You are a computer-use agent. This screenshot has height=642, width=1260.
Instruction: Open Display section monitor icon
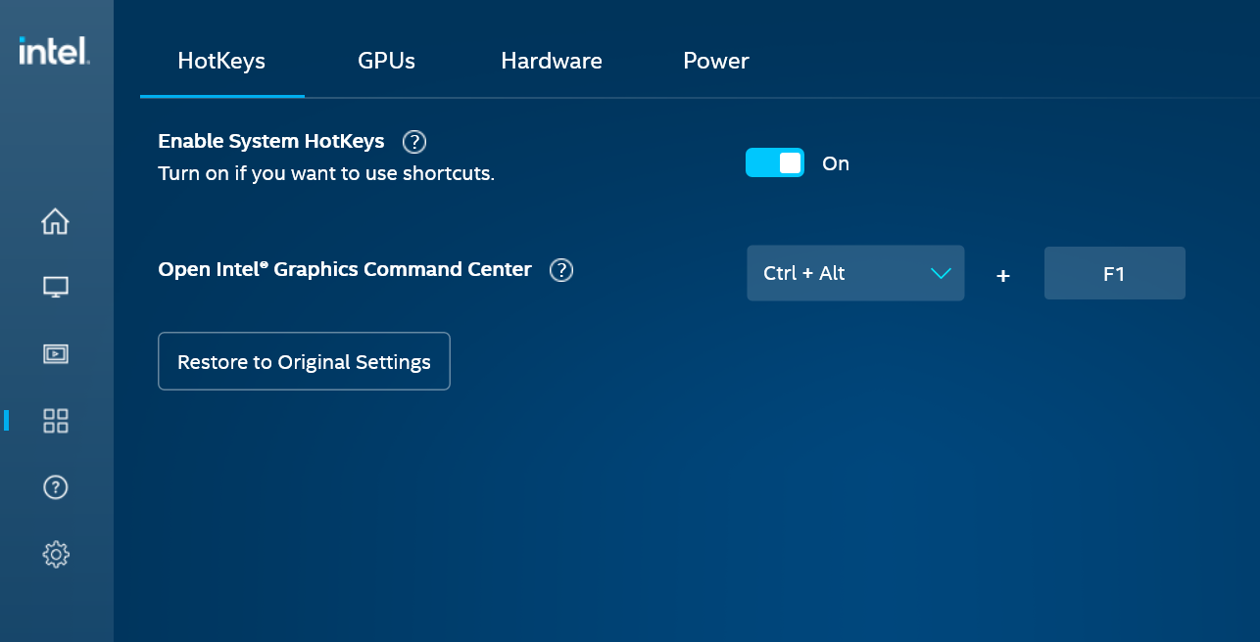click(56, 288)
